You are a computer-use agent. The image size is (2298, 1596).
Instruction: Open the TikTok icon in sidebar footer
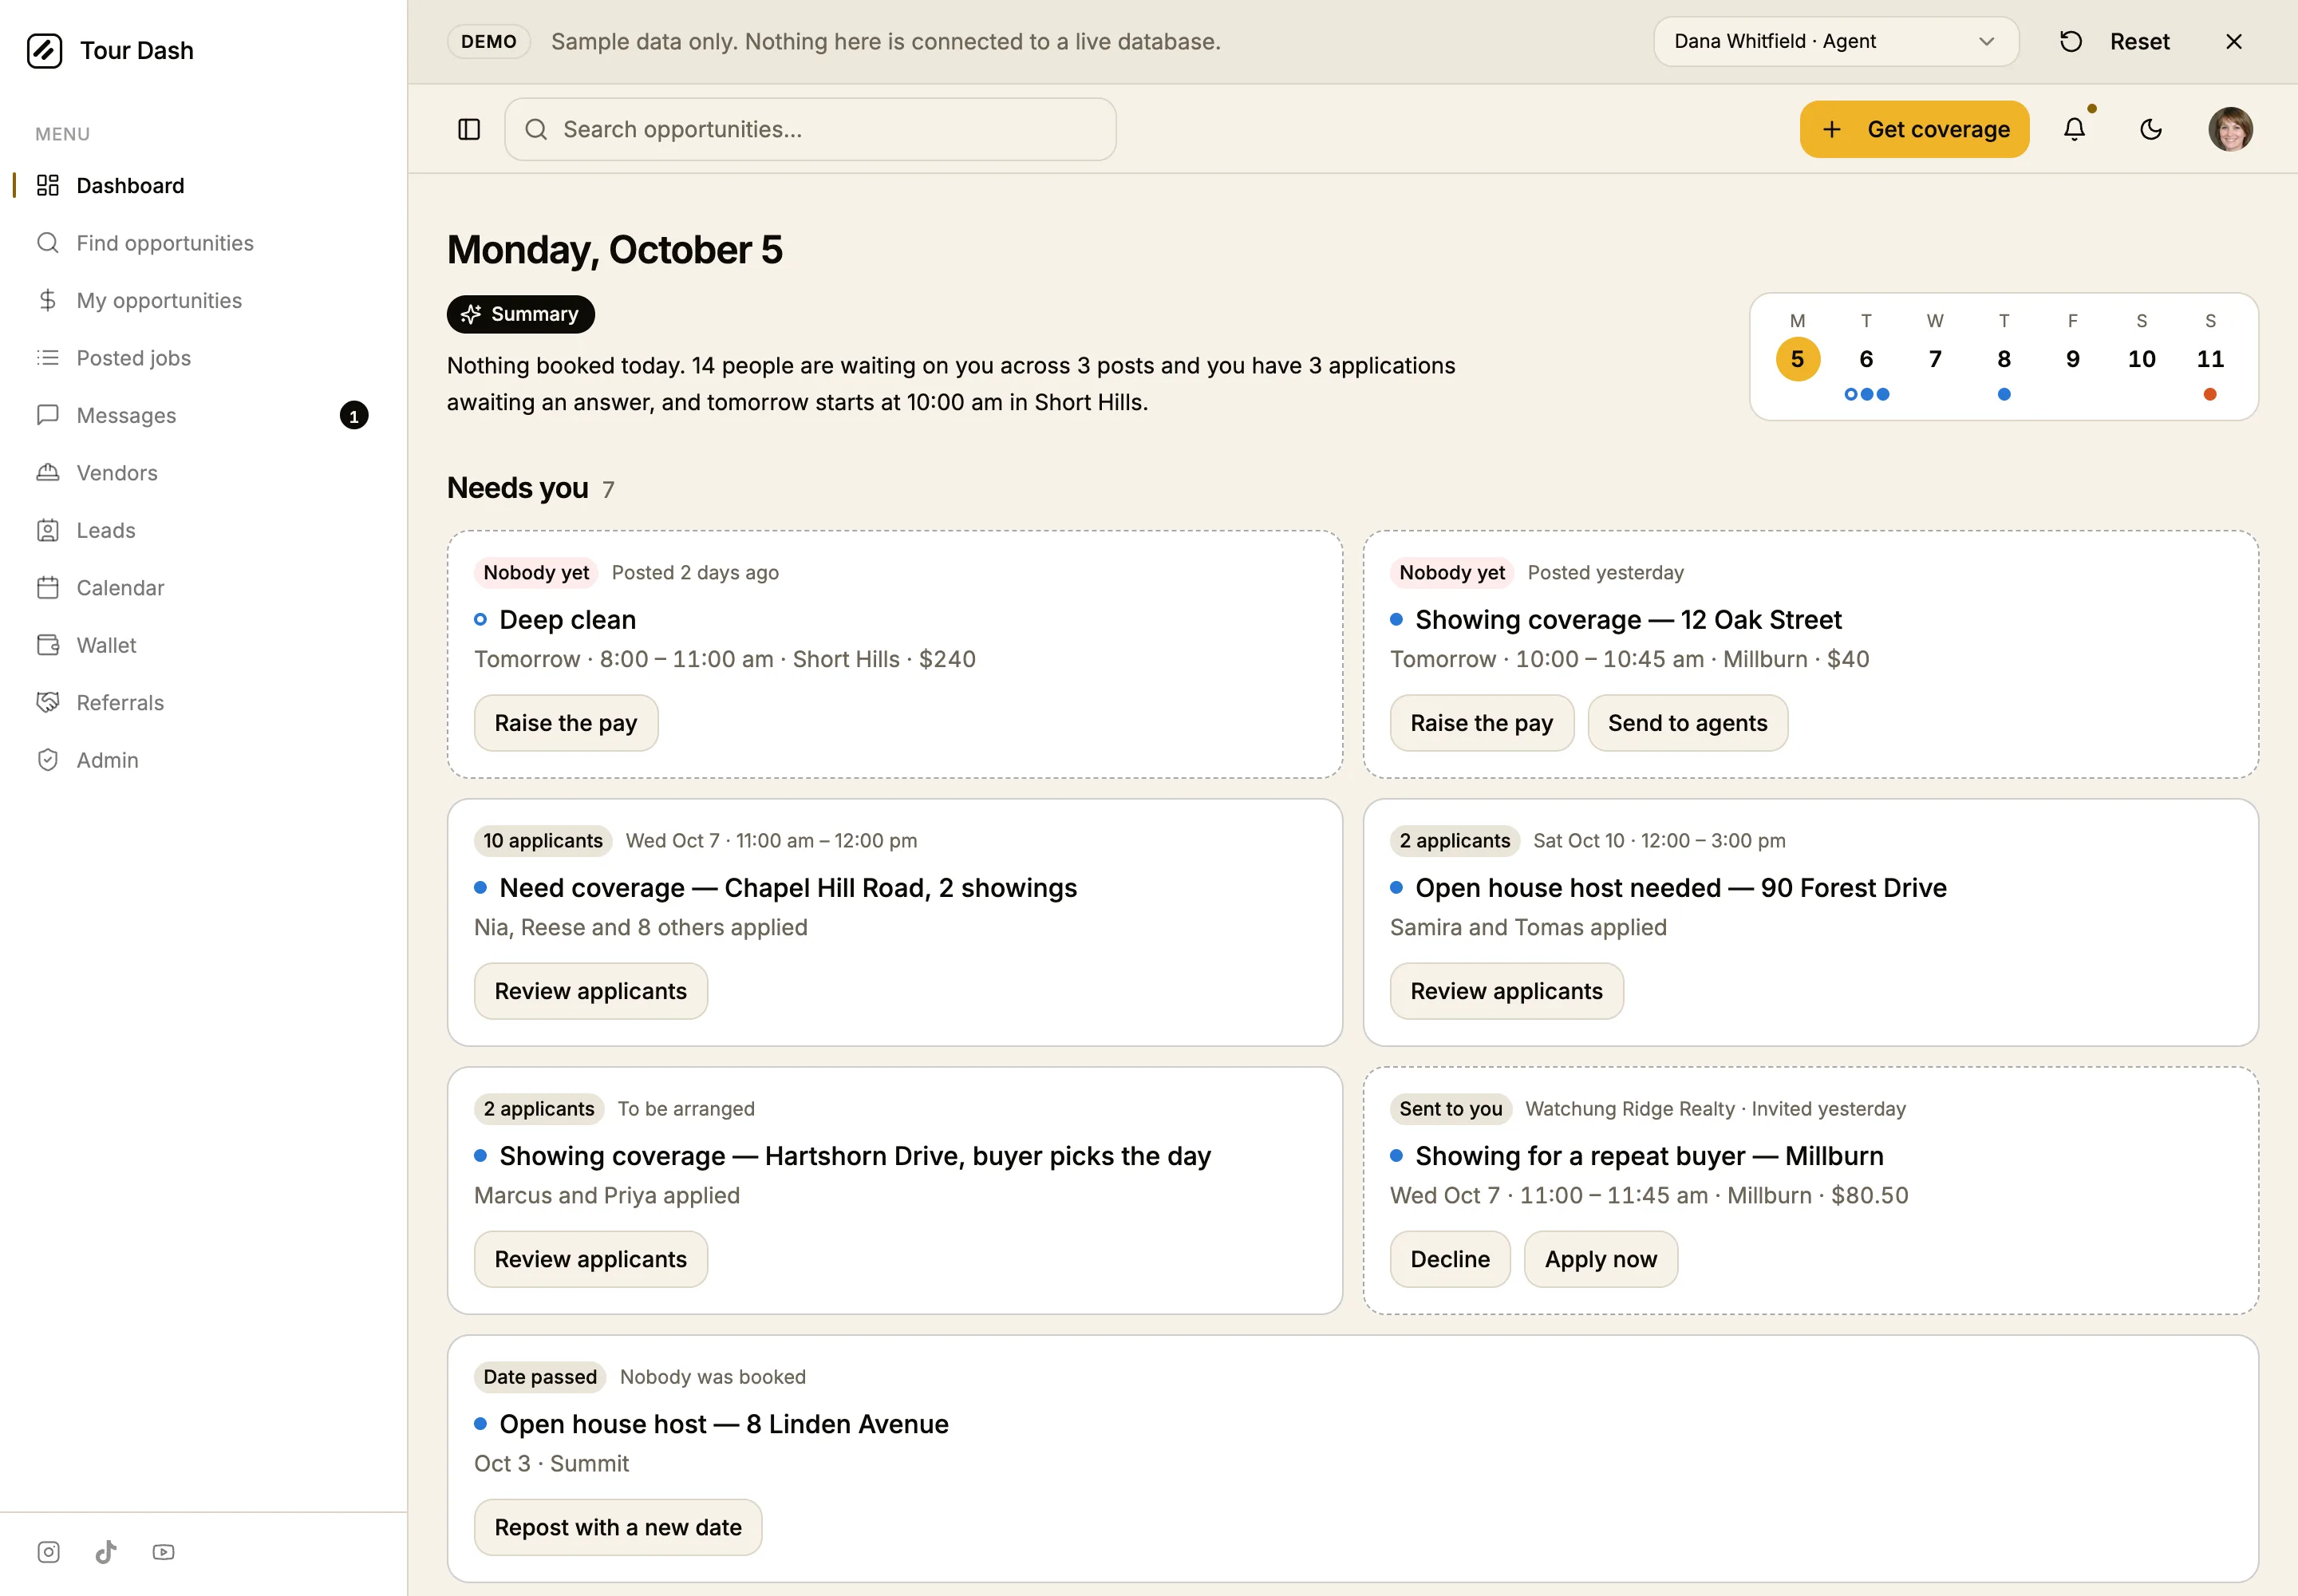tap(106, 1551)
